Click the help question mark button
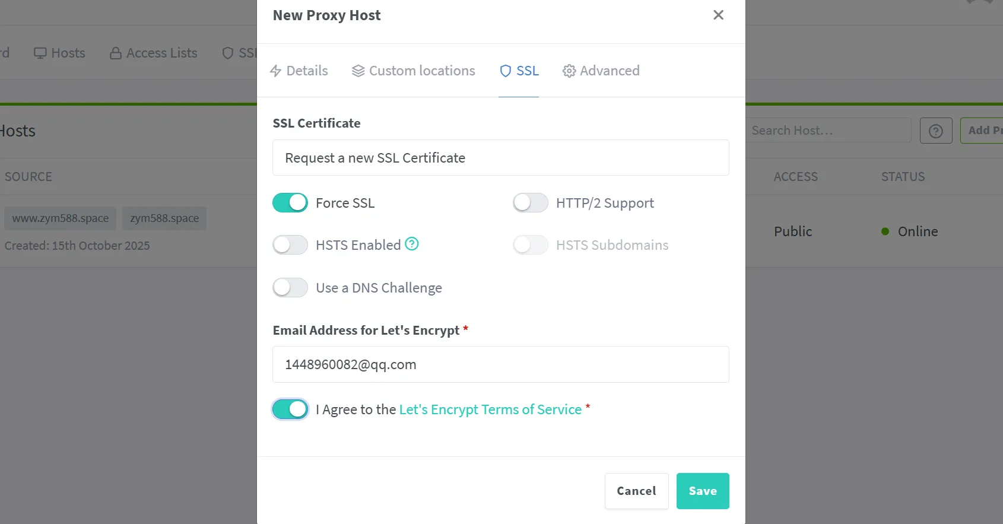Screen dimensions: 1003x524 coord(936,131)
